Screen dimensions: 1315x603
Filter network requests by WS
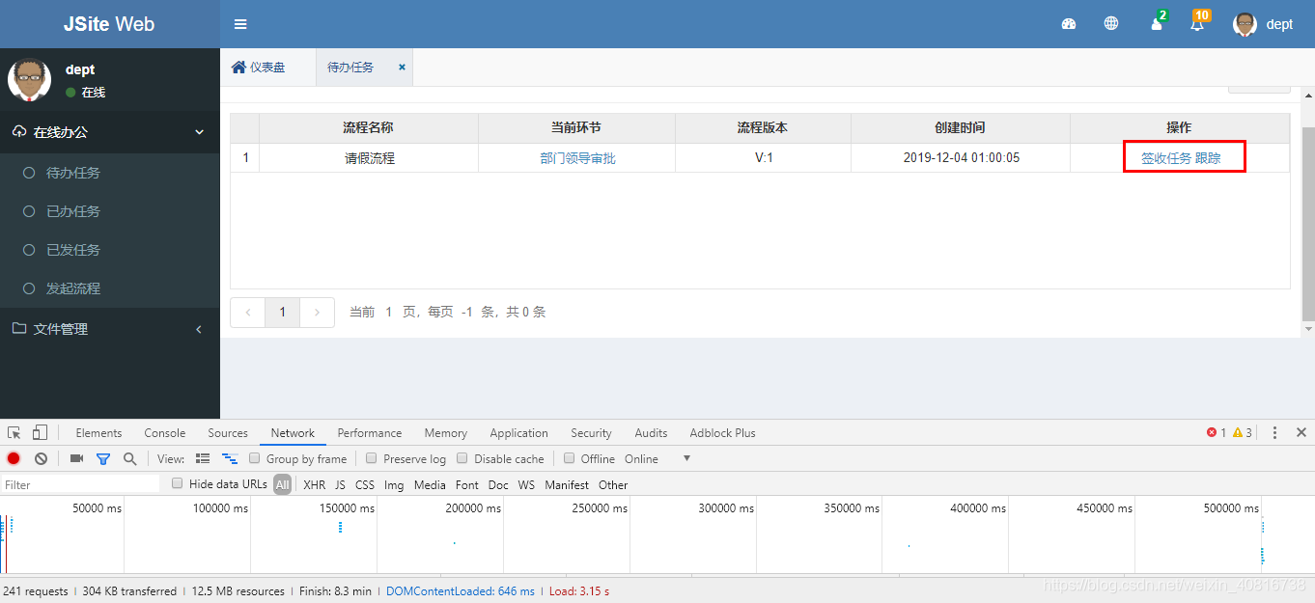pyautogui.click(x=526, y=485)
